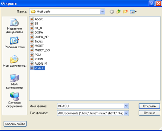Go to Рабочий стол location
The width and height of the screenshot is (162, 131).
[x=14, y=43]
